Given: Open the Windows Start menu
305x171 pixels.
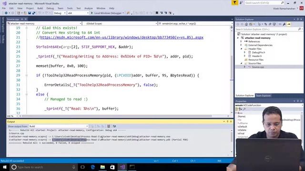Looking at the screenshot, I should coord(4,167).
